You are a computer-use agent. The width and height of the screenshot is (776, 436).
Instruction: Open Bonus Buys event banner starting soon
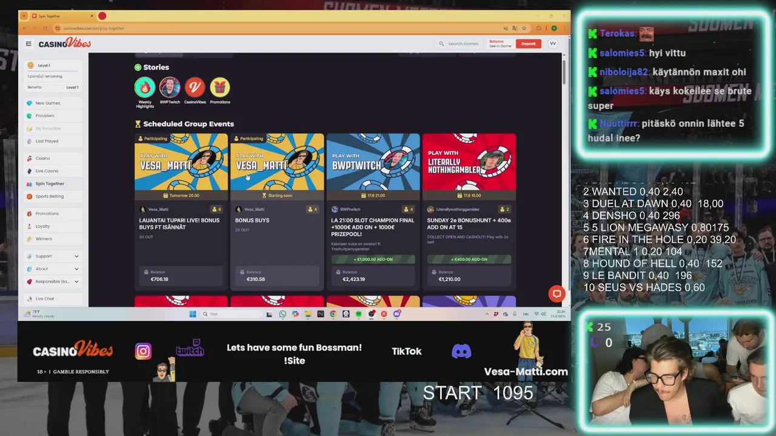coord(277,162)
